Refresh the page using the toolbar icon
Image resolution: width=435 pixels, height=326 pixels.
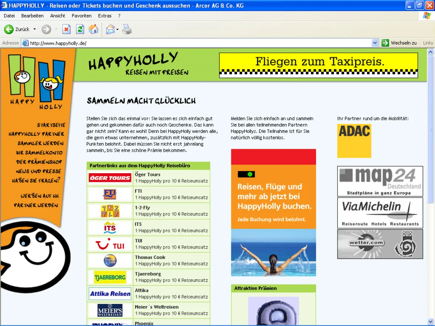(x=80, y=29)
